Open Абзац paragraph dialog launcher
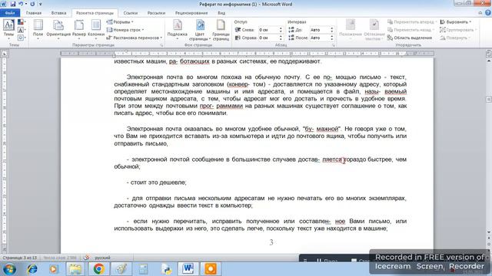The width and height of the screenshot is (492, 276). (x=333, y=45)
